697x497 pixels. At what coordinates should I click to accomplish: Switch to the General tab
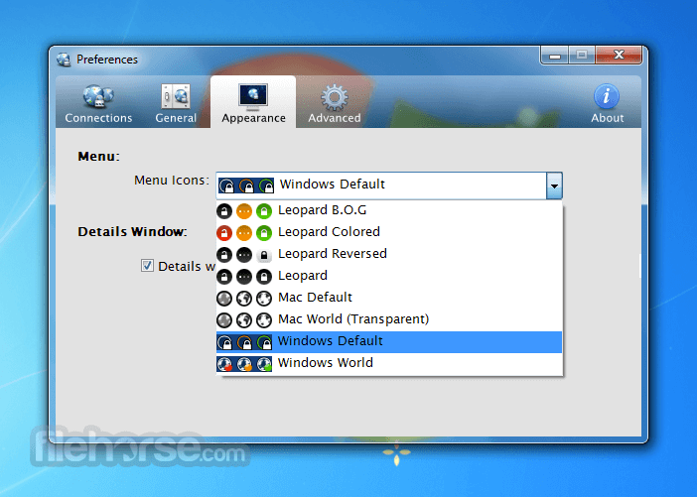(x=176, y=103)
